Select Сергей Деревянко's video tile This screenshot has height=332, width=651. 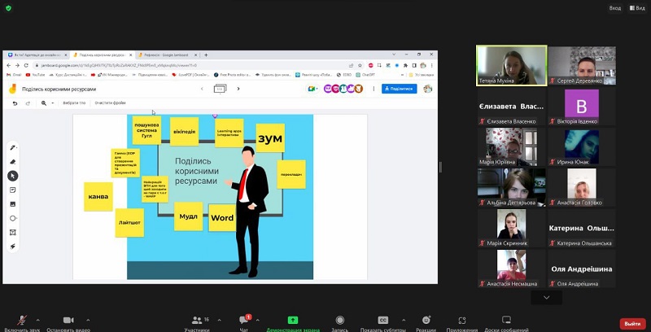pyautogui.click(x=582, y=66)
